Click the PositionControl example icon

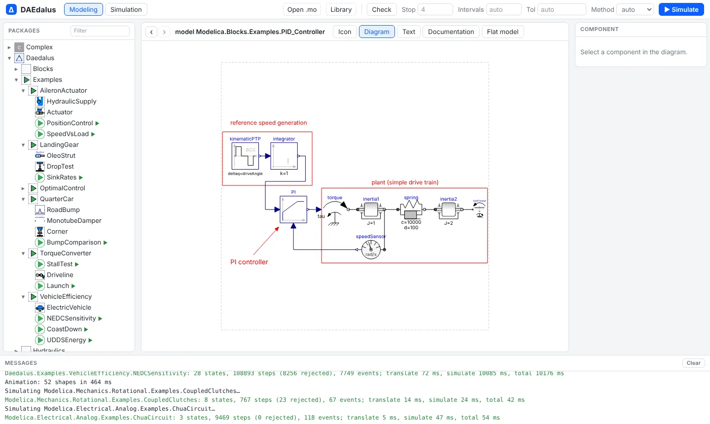(x=40, y=123)
